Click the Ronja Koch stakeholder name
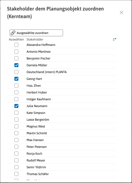 tap(34, 154)
